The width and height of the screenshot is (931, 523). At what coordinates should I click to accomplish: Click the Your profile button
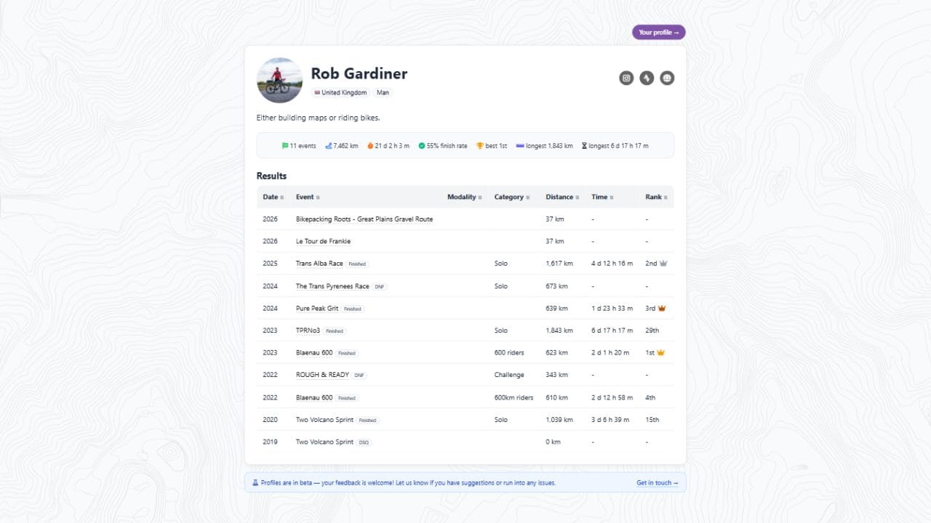(658, 33)
